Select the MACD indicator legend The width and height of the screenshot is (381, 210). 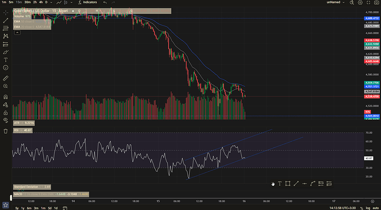pos(51,194)
